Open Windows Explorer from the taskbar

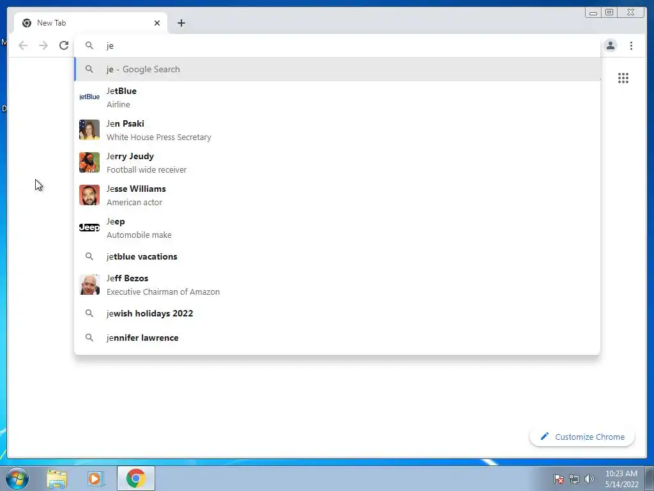pos(57,478)
